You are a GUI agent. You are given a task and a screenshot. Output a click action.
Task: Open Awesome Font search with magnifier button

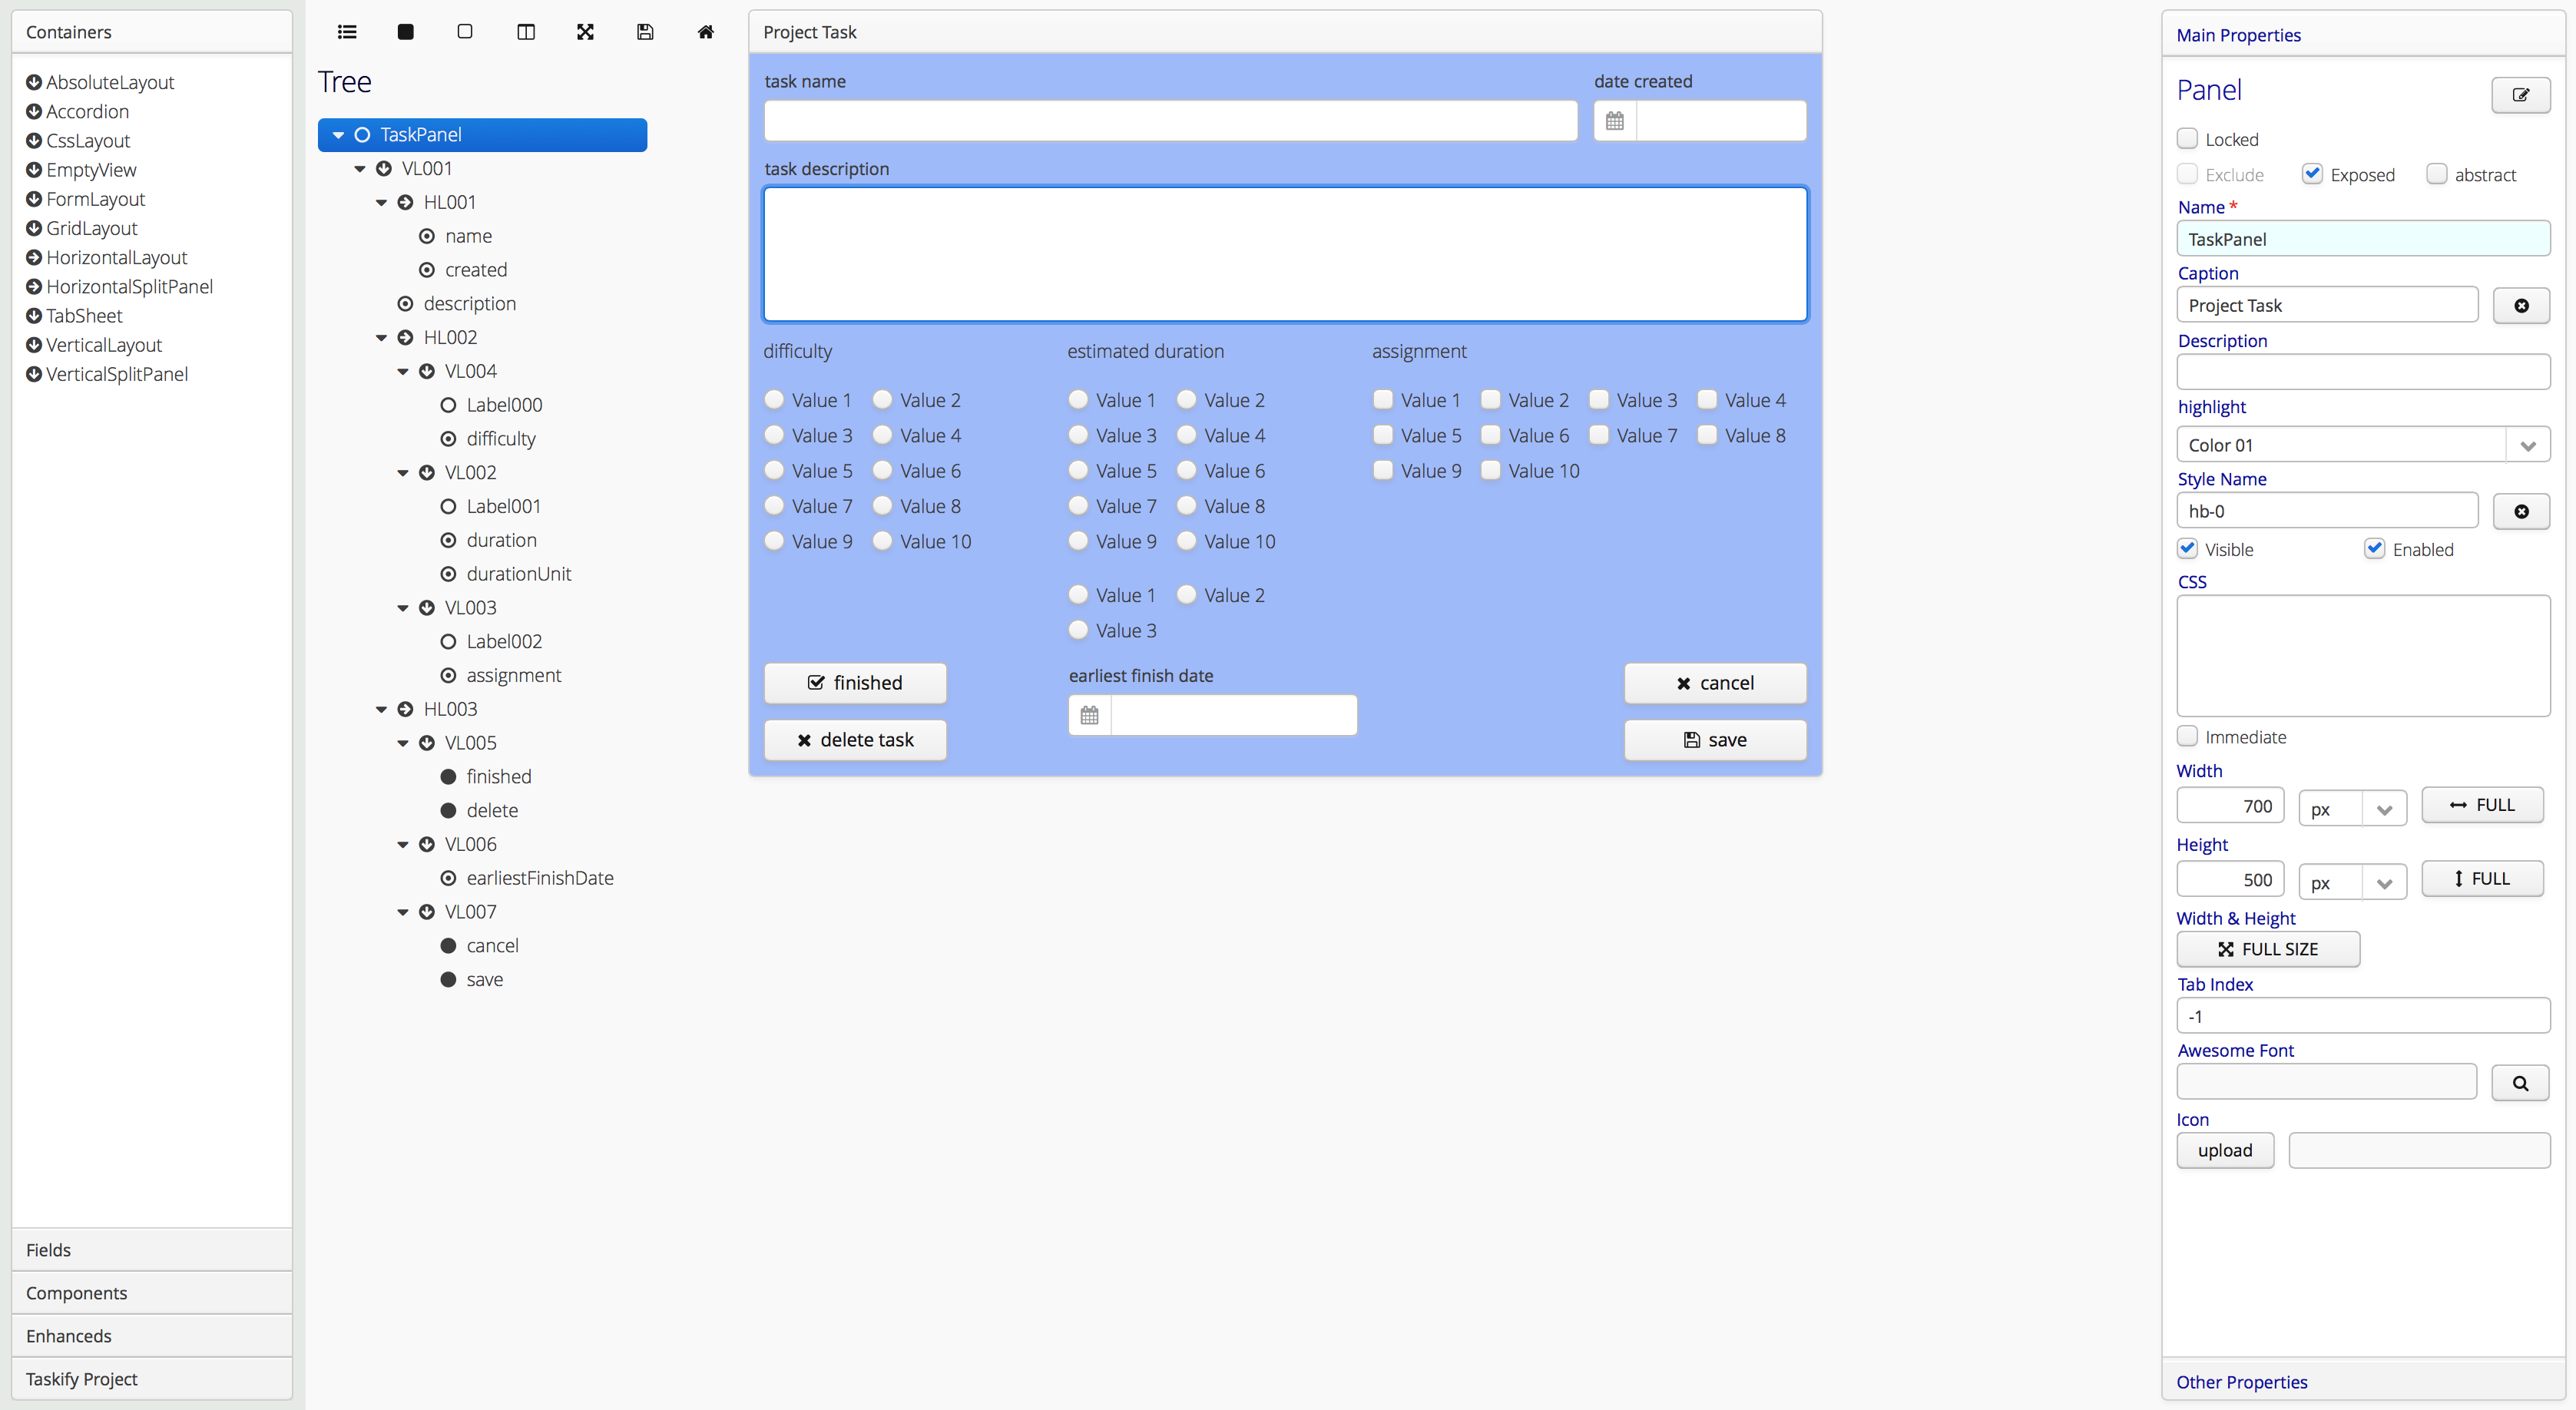tap(2520, 1083)
